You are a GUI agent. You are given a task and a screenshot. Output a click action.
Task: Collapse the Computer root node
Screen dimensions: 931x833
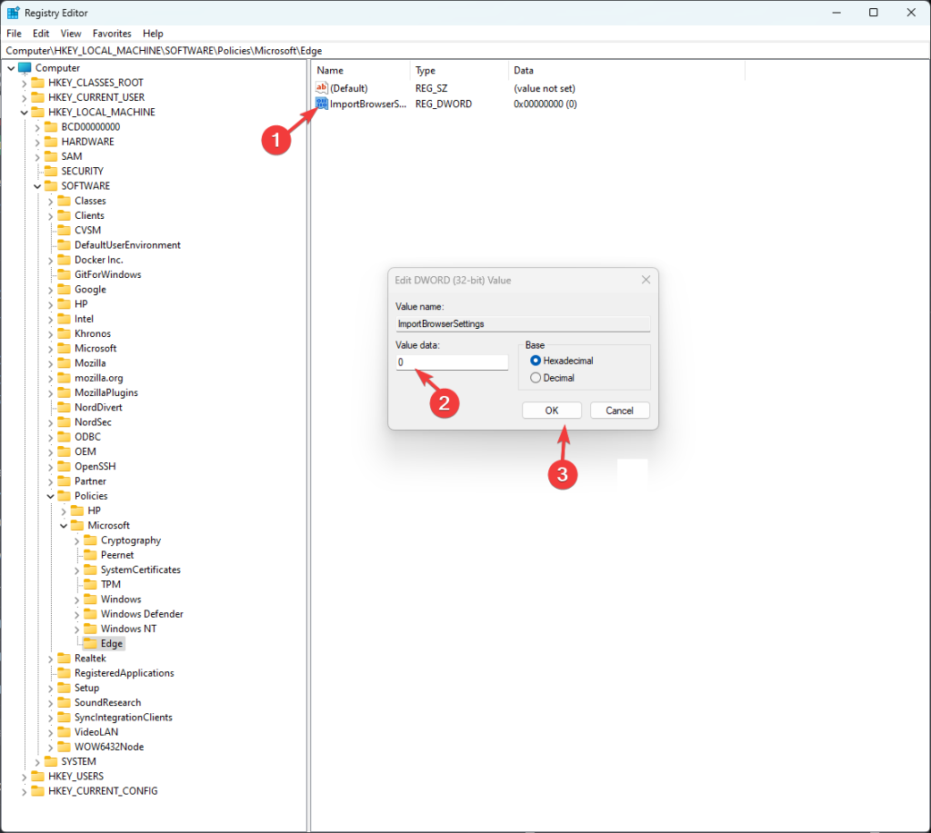pos(11,68)
